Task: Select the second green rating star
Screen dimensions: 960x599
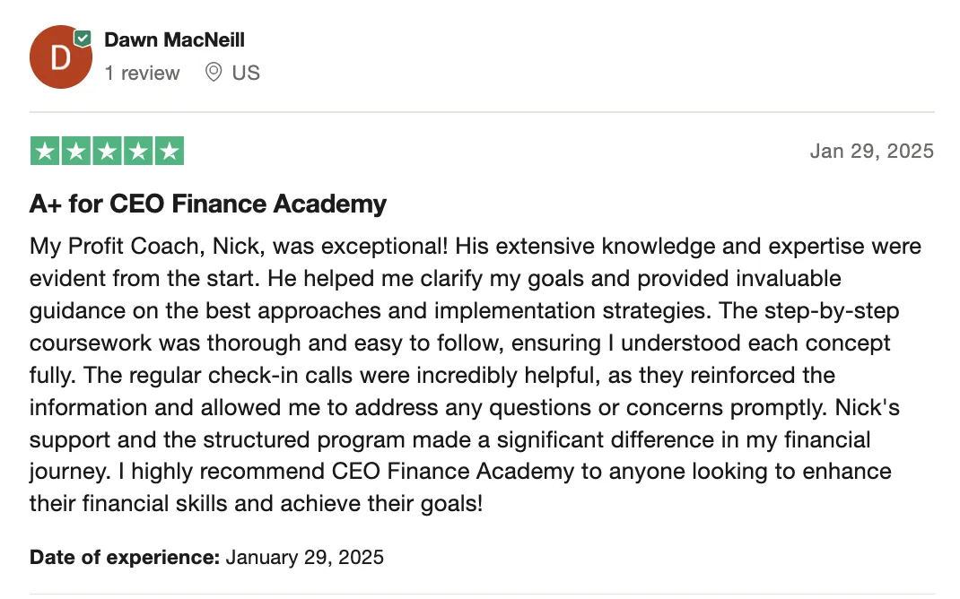Action: pyautogui.click(x=76, y=152)
